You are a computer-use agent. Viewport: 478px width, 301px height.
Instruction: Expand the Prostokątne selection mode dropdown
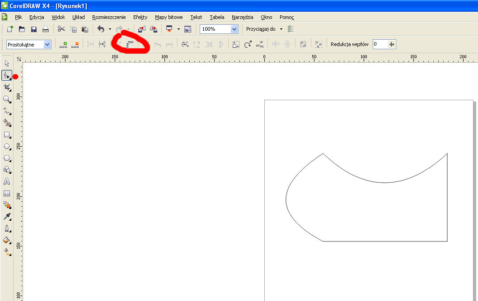coord(47,44)
